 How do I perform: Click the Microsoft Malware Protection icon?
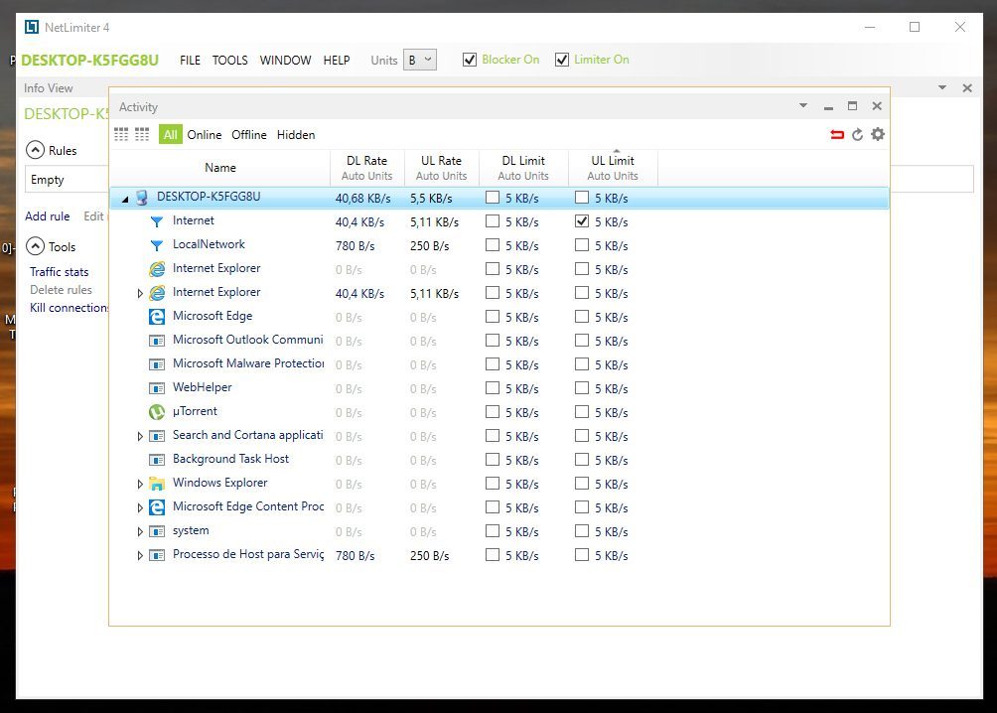click(157, 364)
